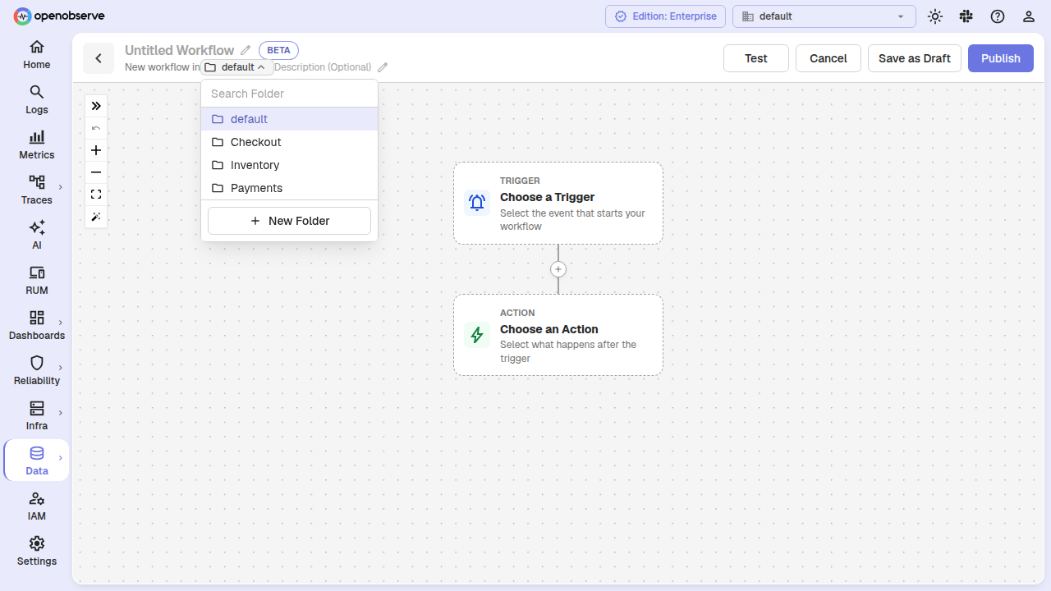Expand the canvas side panel chevrons
The image size is (1051, 591).
(x=96, y=106)
